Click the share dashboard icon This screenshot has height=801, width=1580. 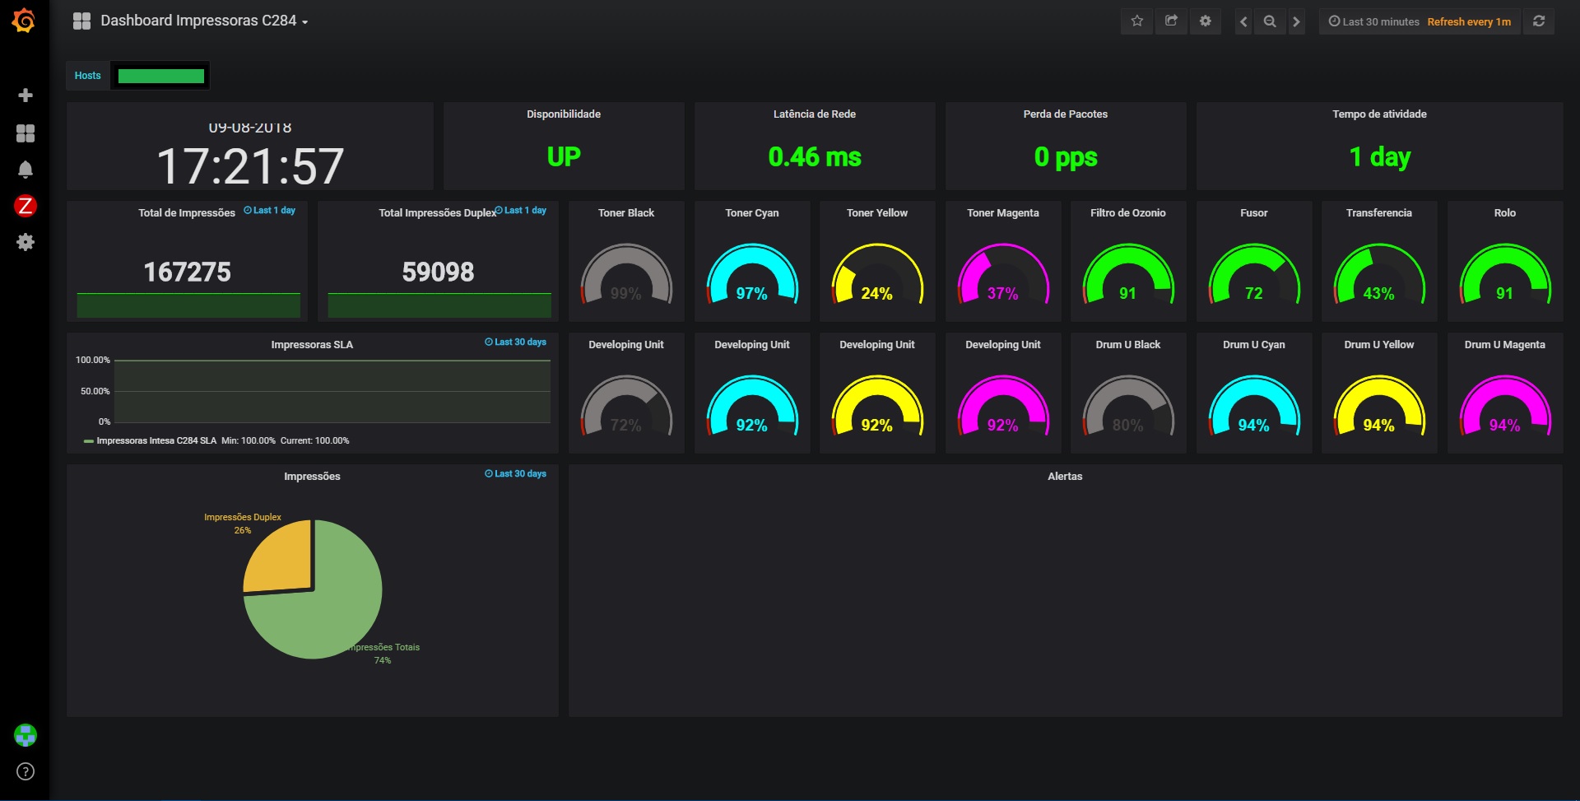coord(1171,21)
